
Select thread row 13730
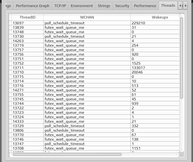pos(94,36)
